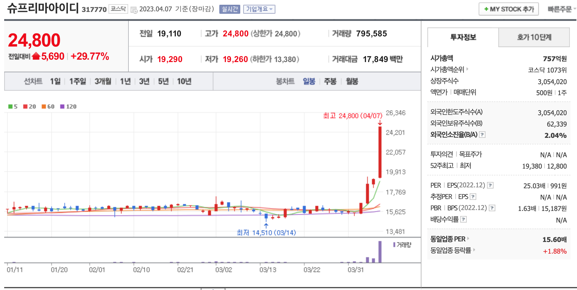The image size is (577, 290).
Task: Click the 동일업종 PER value 15.60배
Action: tap(555, 239)
